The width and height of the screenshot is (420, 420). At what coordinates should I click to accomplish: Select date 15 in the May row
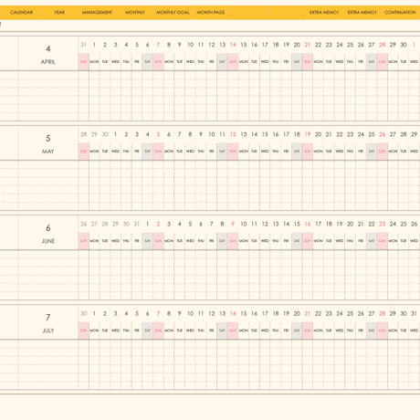click(x=265, y=134)
